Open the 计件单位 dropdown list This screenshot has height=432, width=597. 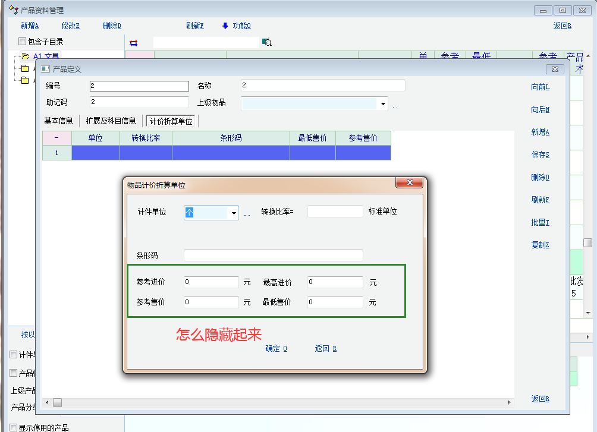(234, 213)
